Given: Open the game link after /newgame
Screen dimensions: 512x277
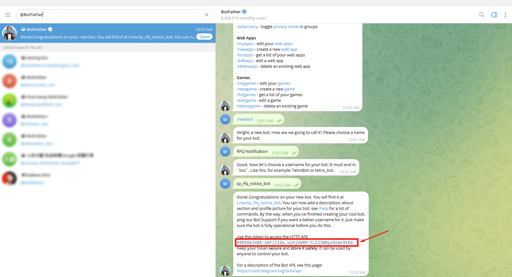Looking at the screenshot, I should pos(289,89).
